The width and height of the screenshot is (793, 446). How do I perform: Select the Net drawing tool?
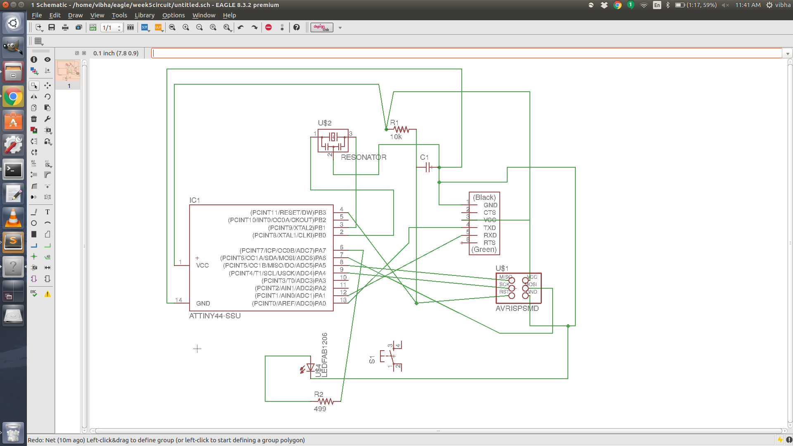click(47, 246)
